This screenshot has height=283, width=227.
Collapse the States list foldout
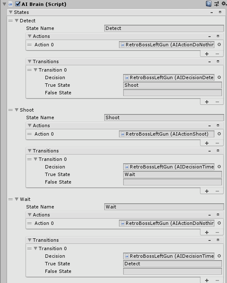[11, 12]
